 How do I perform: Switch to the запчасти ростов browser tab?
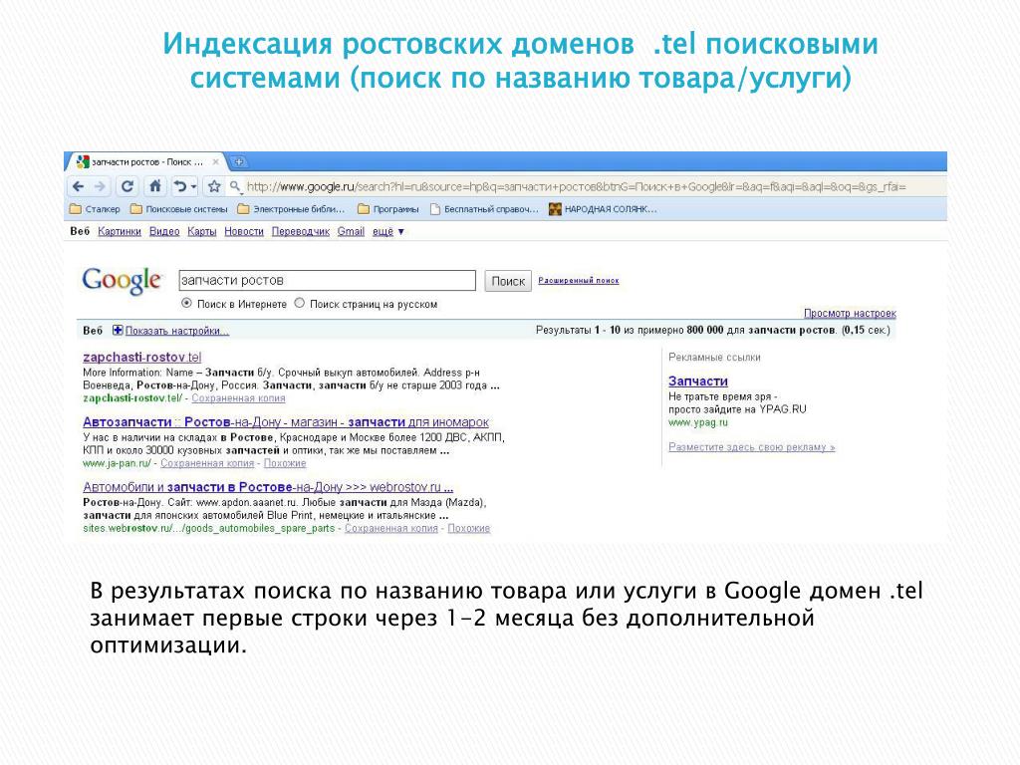[146, 162]
